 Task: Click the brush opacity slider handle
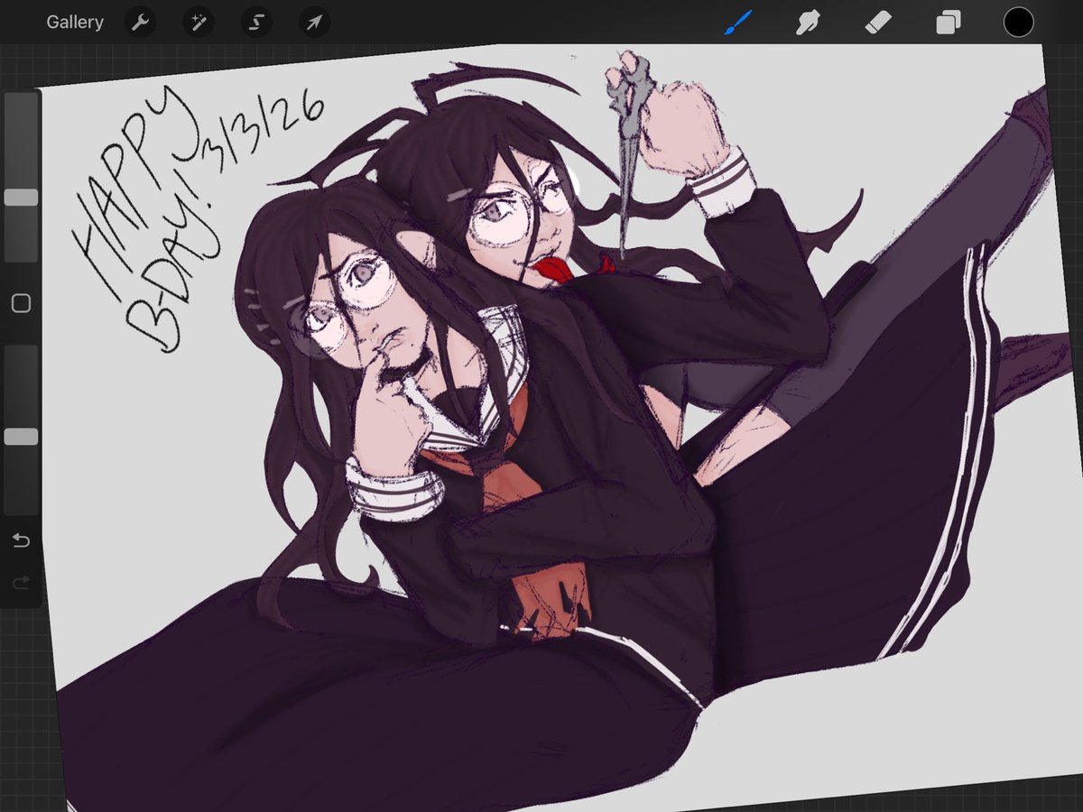(21, 437)
